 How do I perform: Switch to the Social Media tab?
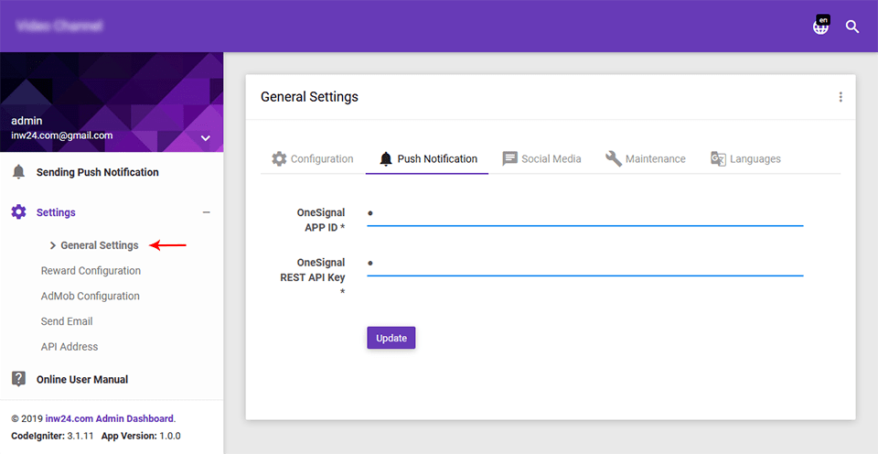pos(541,158)
